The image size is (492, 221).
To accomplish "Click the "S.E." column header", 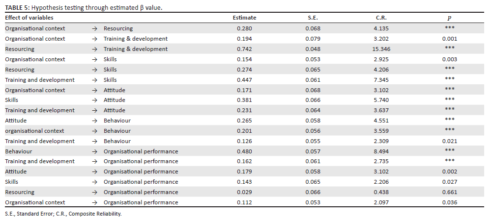I will point(313,18).
